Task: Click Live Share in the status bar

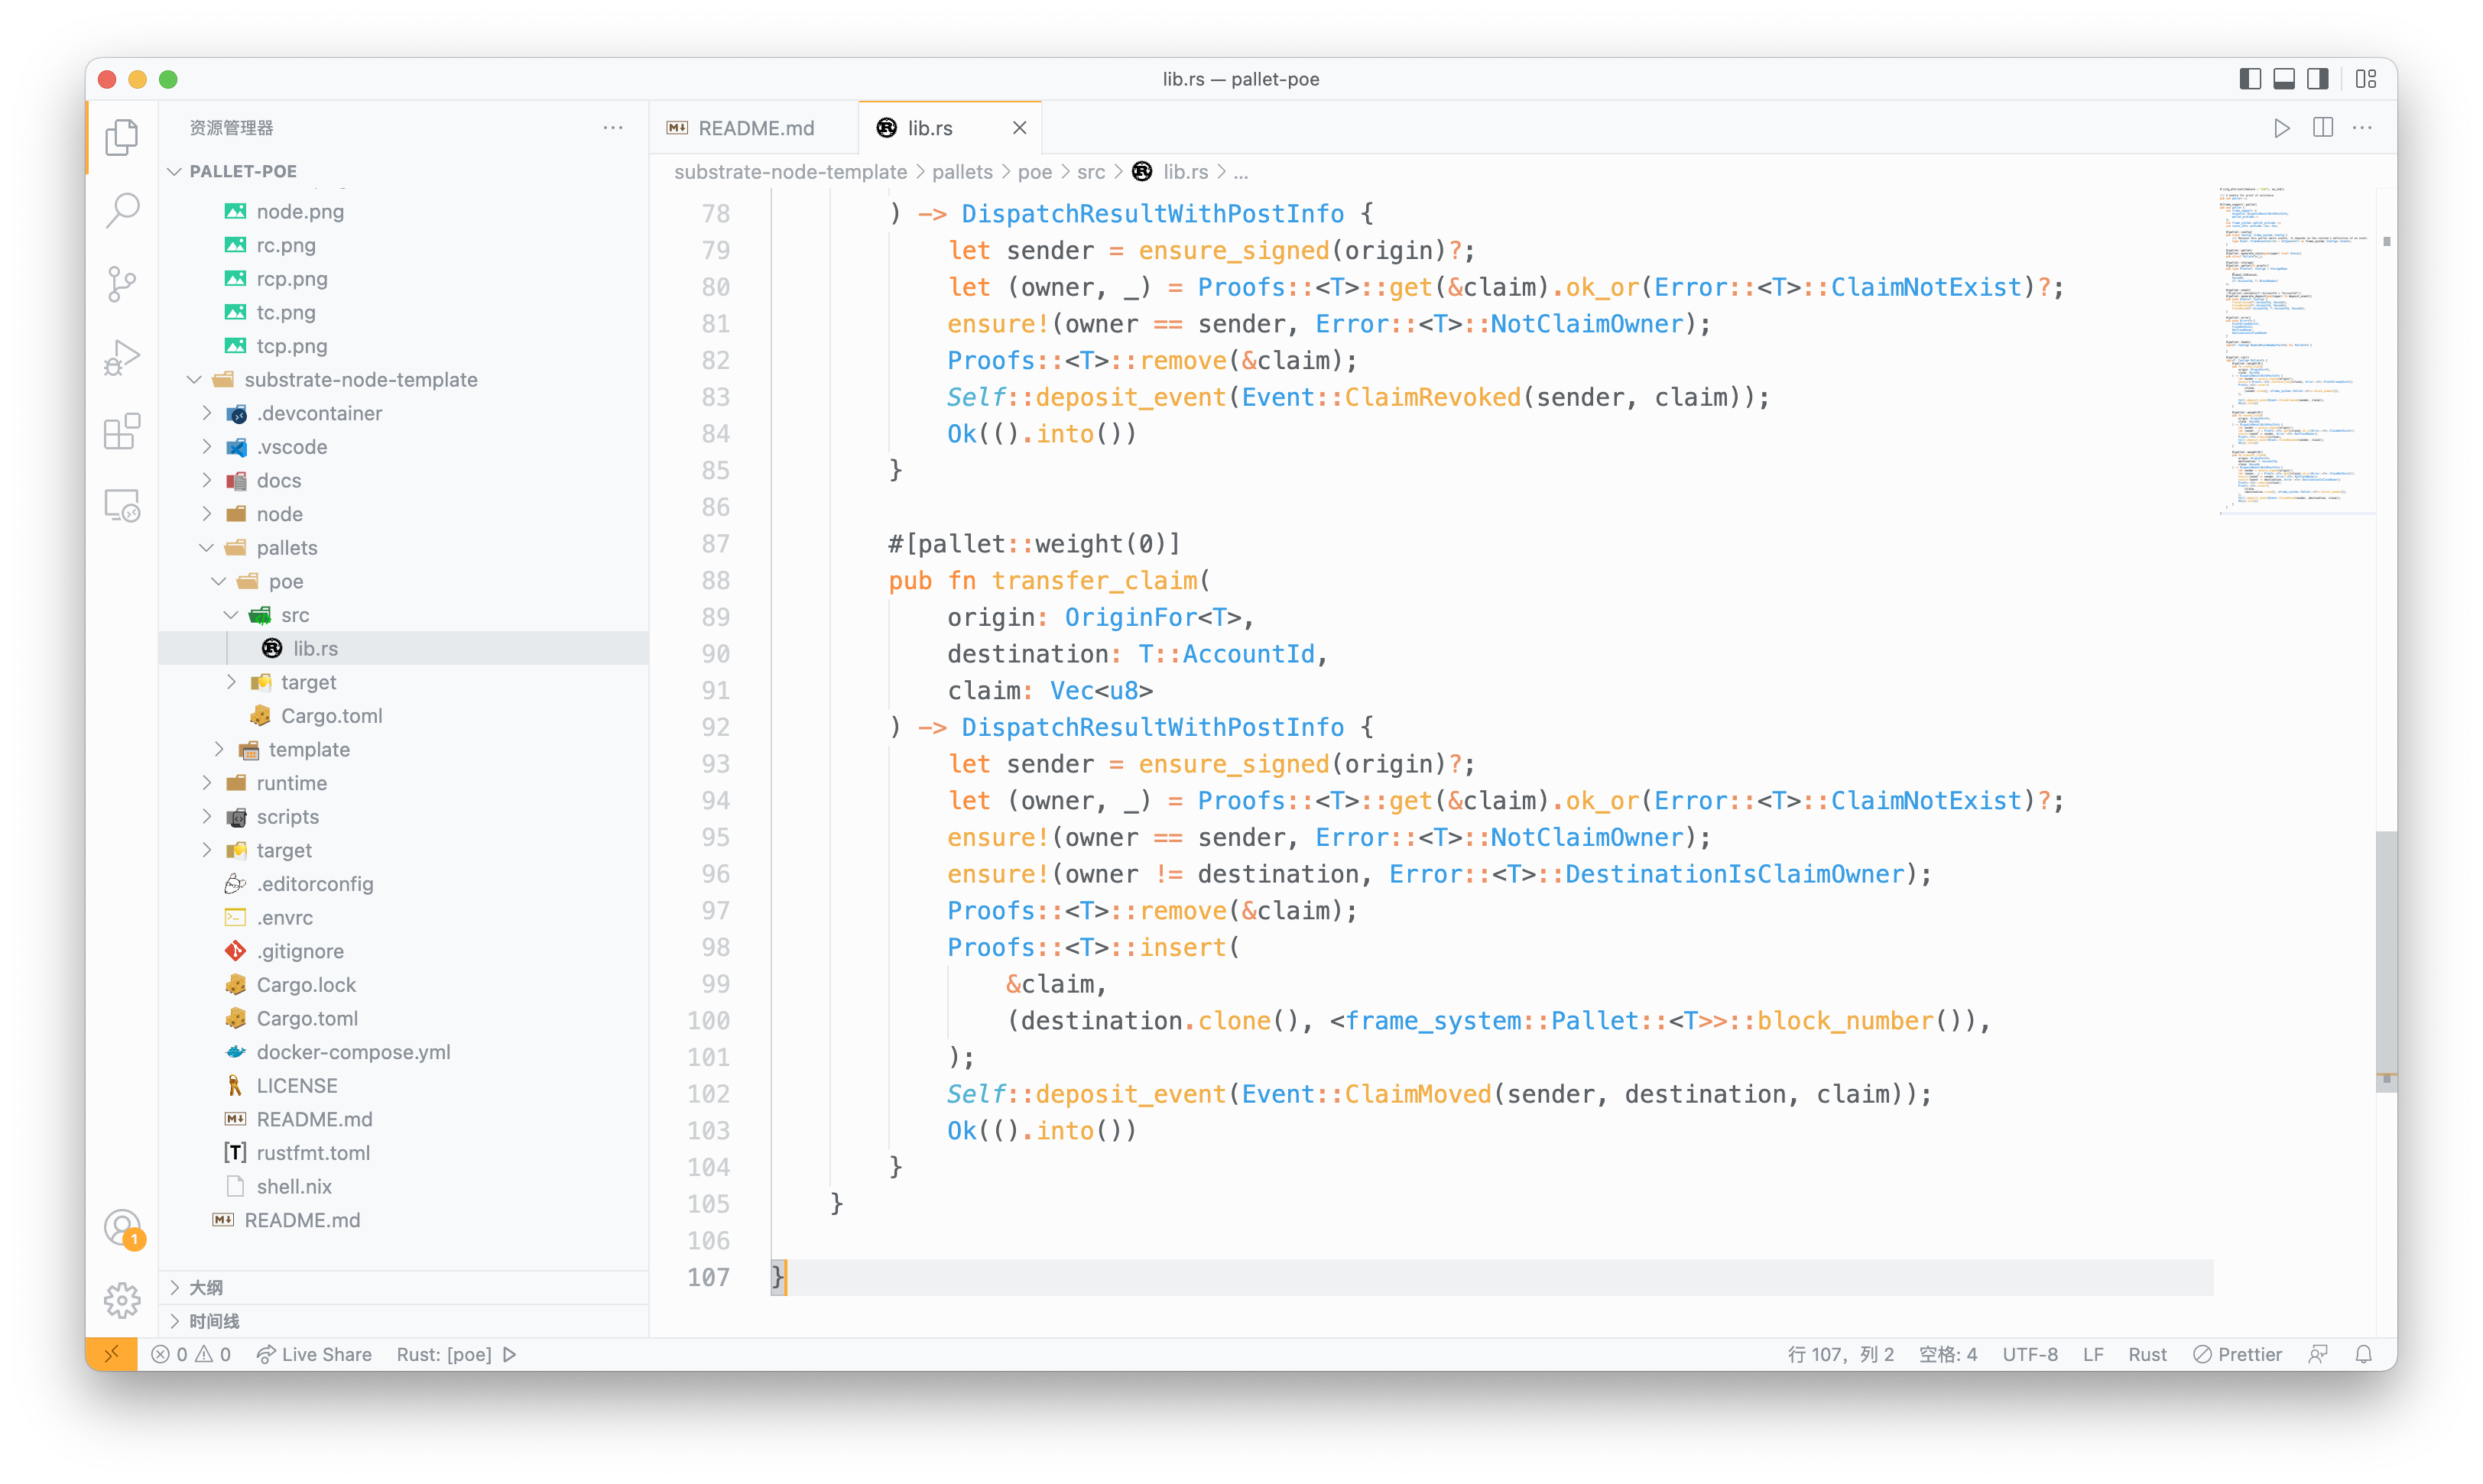Action: (x=314, y=1354)
